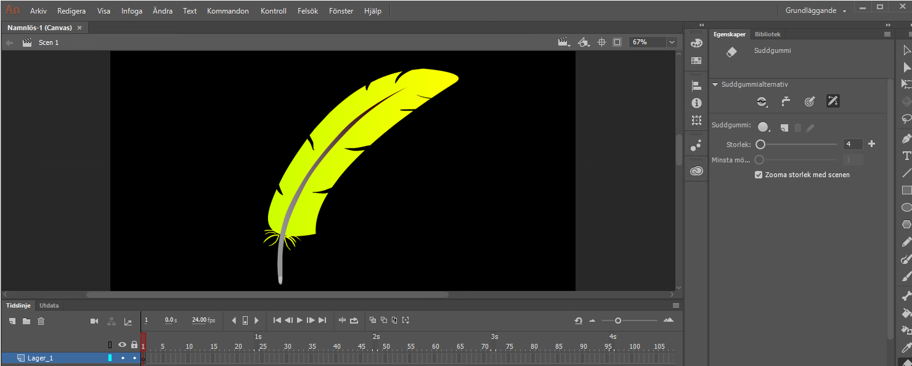The height and width of the screenshot is (366, 912).
Task: Create new custom eraser shape icon
Action: (x=784, y=127)
